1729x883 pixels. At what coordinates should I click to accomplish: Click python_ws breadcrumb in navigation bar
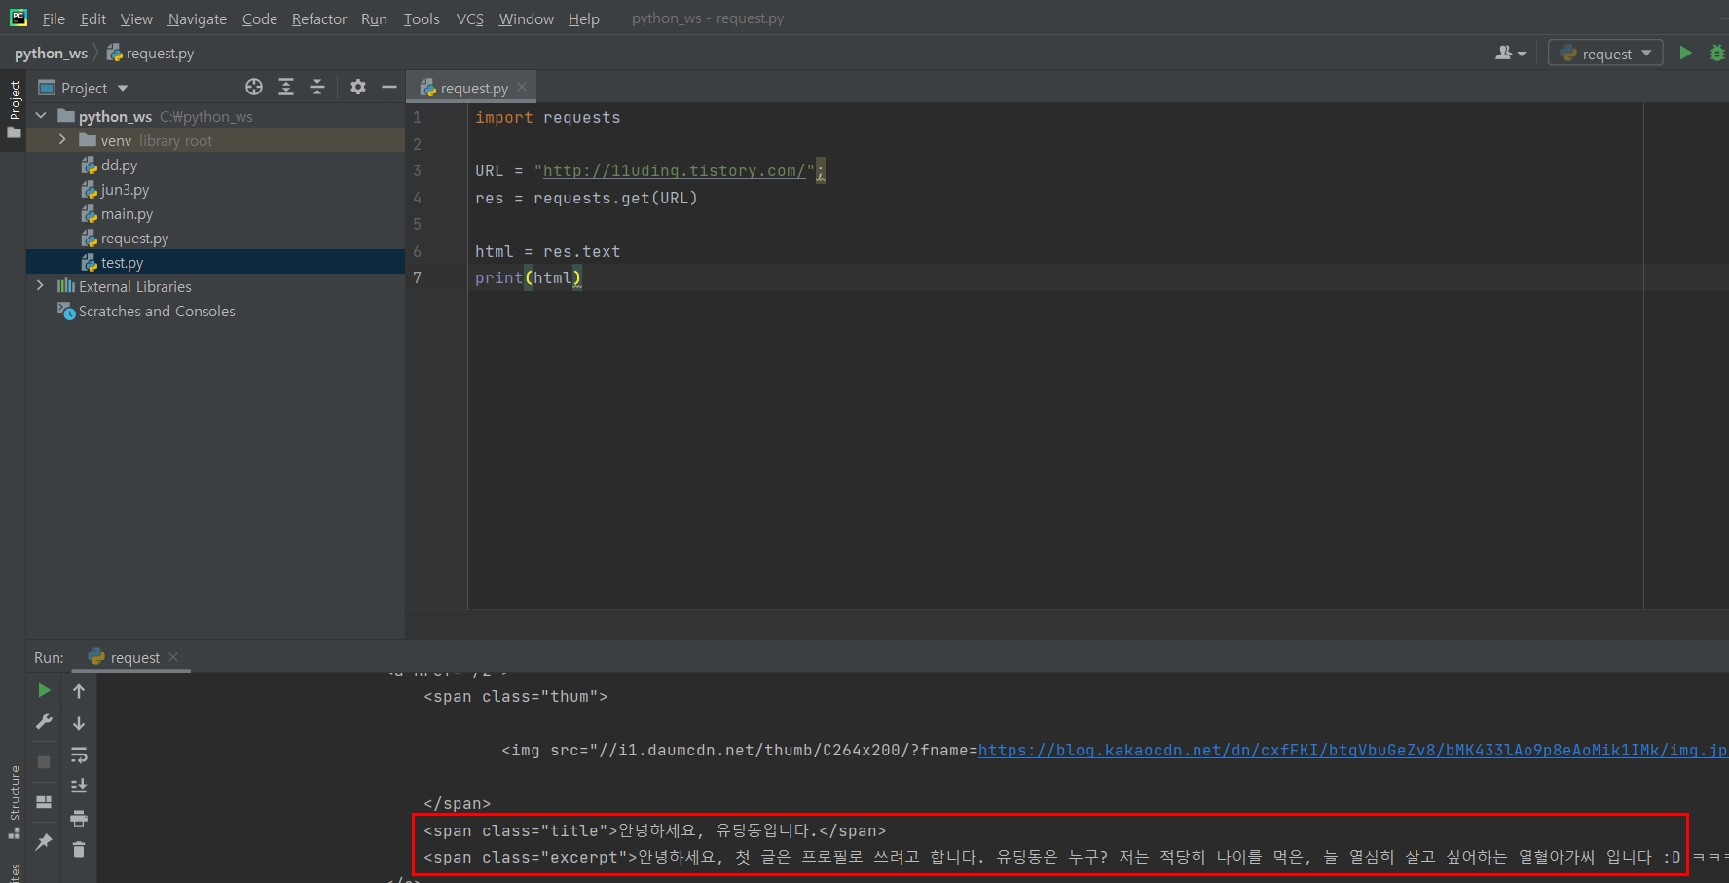[x=51, y=53]
